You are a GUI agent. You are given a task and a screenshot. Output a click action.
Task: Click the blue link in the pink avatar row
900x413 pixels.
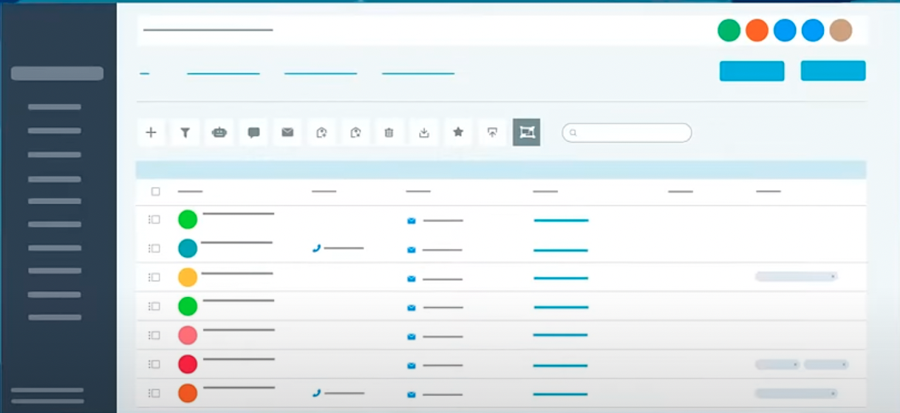pos(560,335)
